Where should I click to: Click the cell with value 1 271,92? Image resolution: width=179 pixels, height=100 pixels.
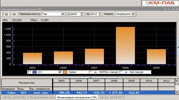(114, 92)
